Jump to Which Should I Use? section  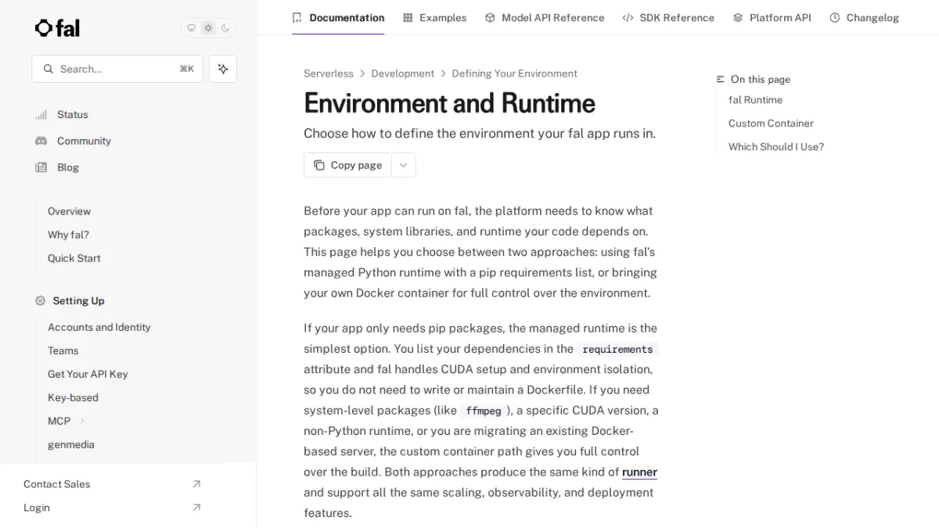(x=775, y=147)
